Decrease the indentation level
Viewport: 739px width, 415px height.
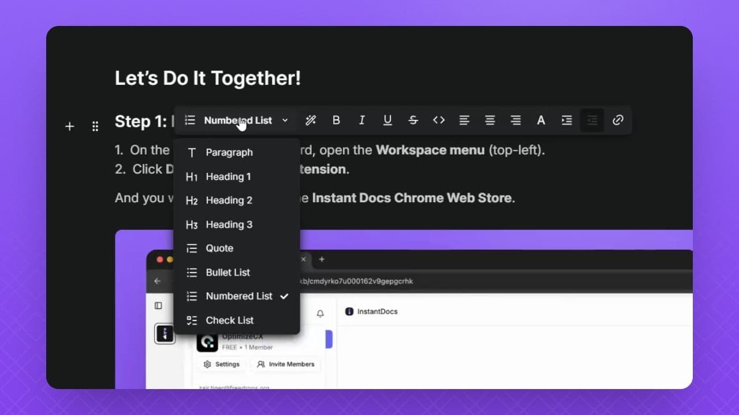coord(592,120)
